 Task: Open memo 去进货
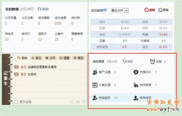[32, 74]
